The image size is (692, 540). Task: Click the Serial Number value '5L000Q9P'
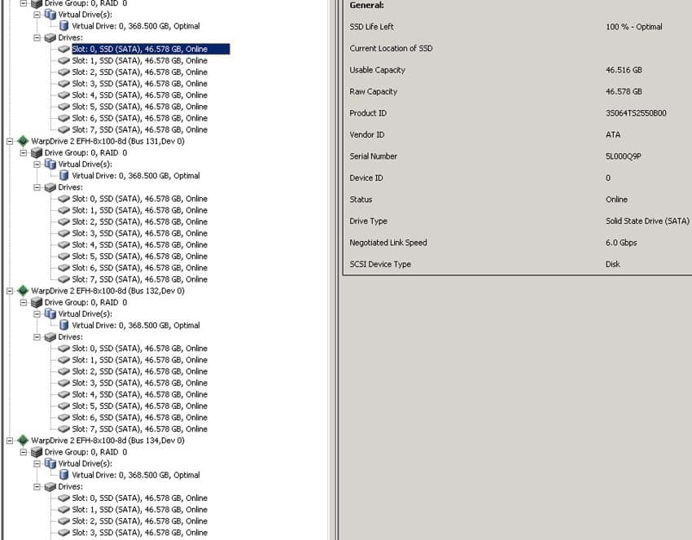pyautogui.click(x=623, y=156)
